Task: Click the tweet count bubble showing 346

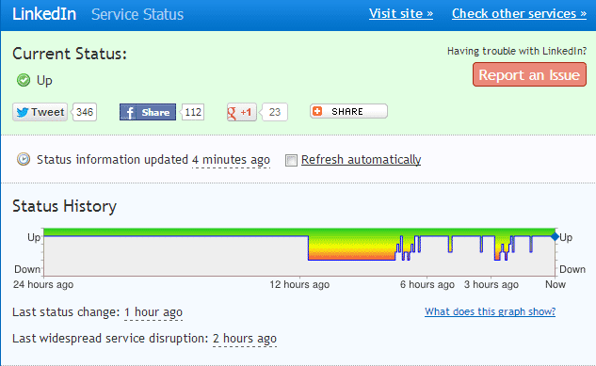Action: click(85, 112)
